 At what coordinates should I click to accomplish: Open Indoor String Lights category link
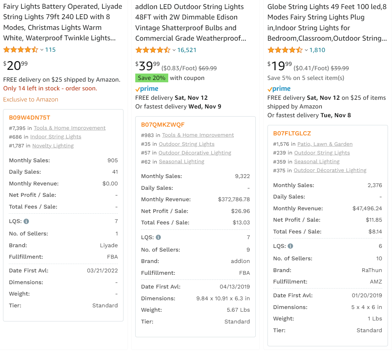56,137
